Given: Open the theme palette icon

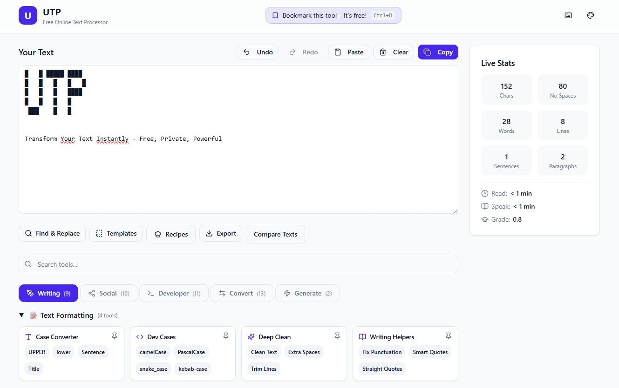Looking at the screenshot, I should (590, 15).
